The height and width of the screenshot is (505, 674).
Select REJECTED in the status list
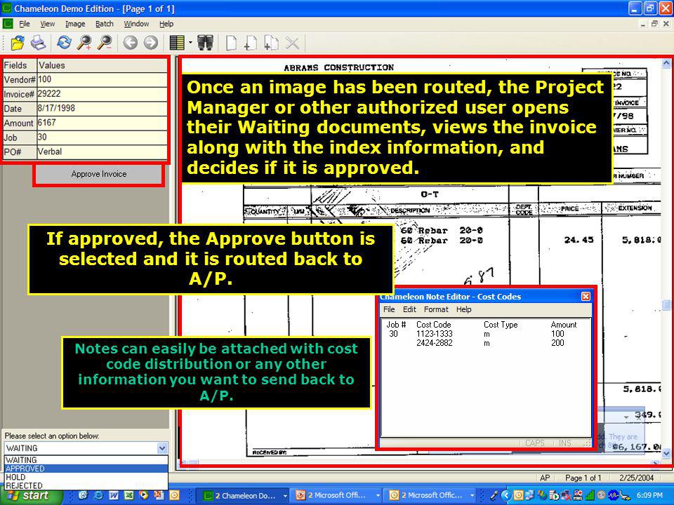pyautogui.click(x=86, y=485)
